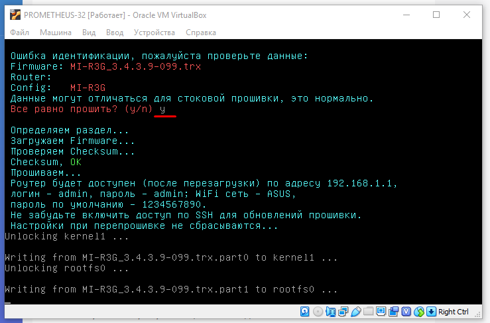Screen dimensions: 490x323
Task: Open the Файл menu
Action: tap(19, 32)
